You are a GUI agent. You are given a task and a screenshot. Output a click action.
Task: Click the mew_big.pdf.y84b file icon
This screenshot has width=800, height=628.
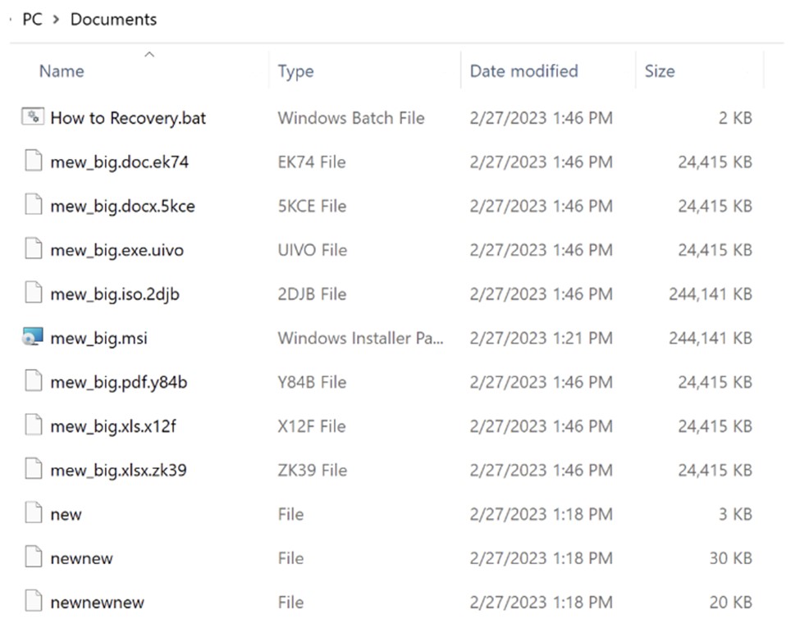[33, 382]
